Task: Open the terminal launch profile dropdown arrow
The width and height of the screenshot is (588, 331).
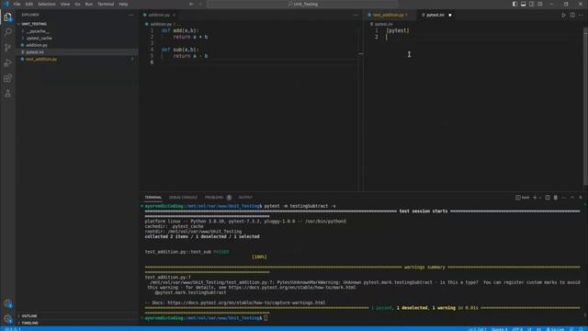Action: (540, 198)
